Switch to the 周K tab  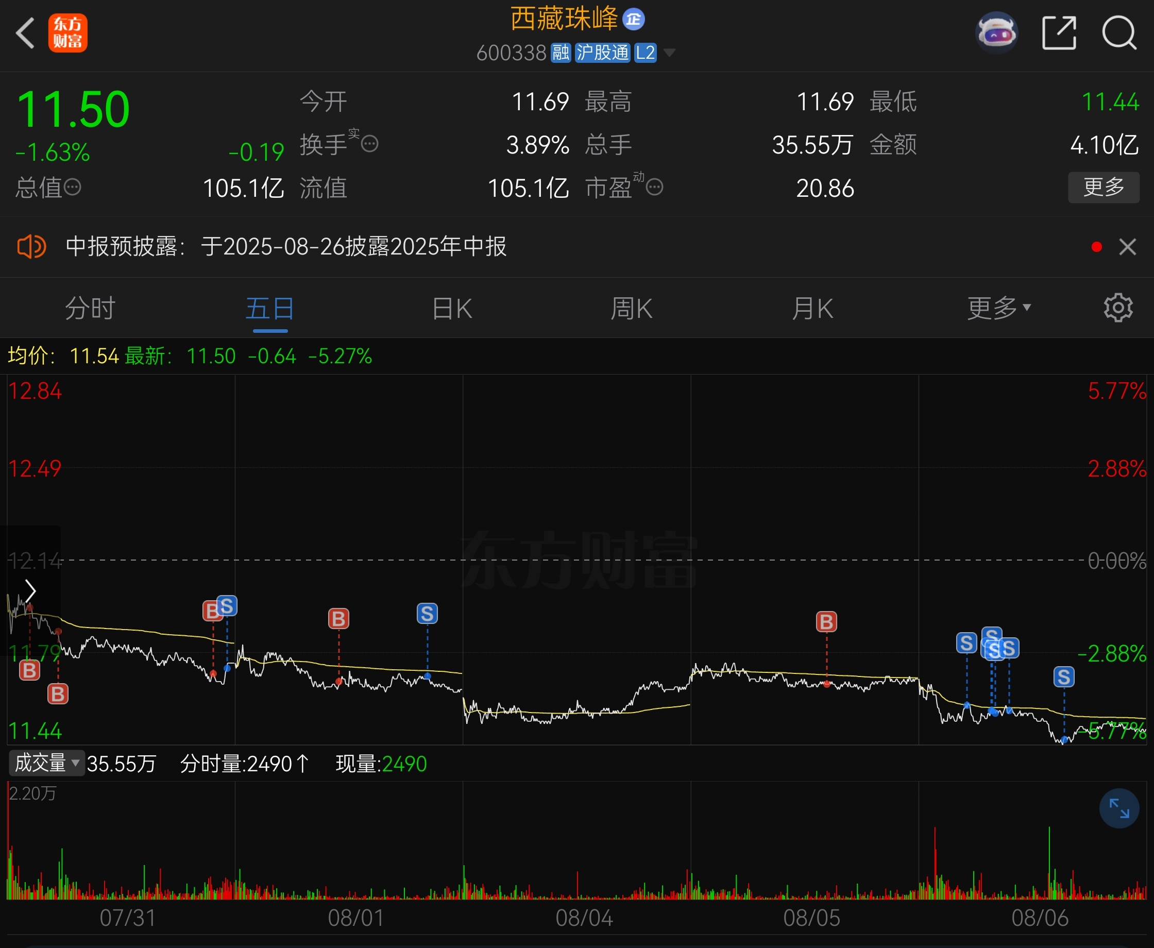pyautogui.click(x=631, y=309)
